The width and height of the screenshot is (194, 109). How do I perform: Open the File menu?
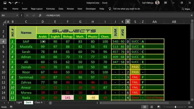(x=5, y=9)
